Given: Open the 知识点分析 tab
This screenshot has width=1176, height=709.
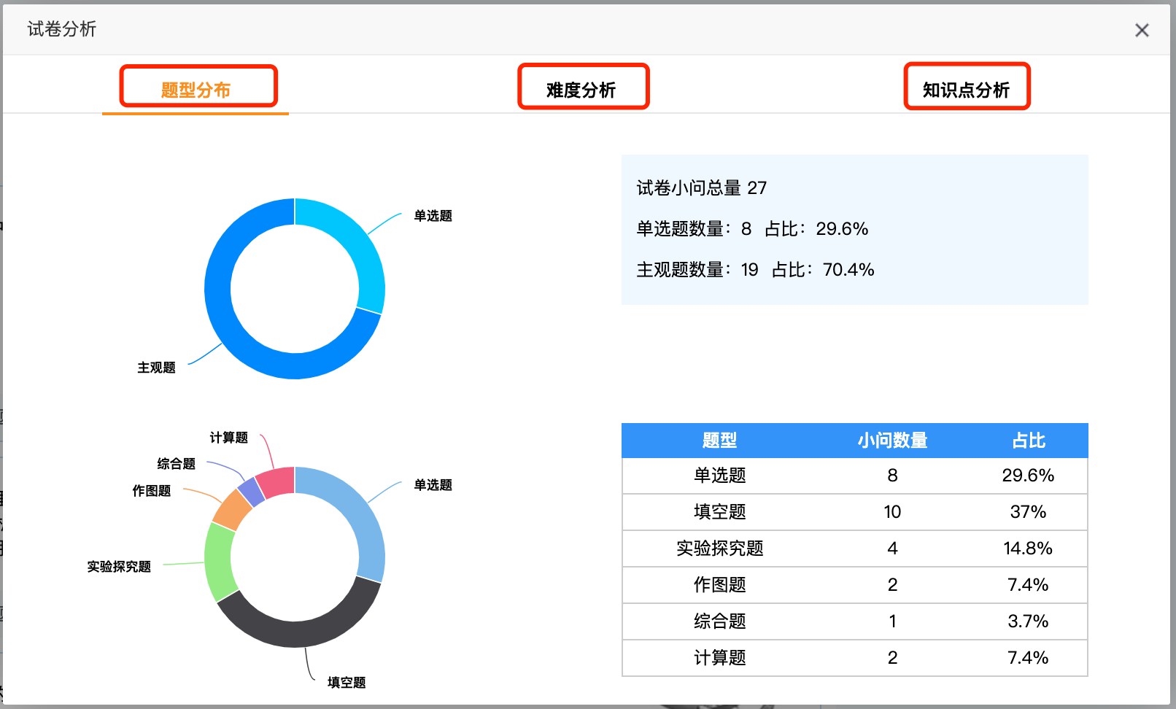Looking at the screenshot, I should pos(966,90).
